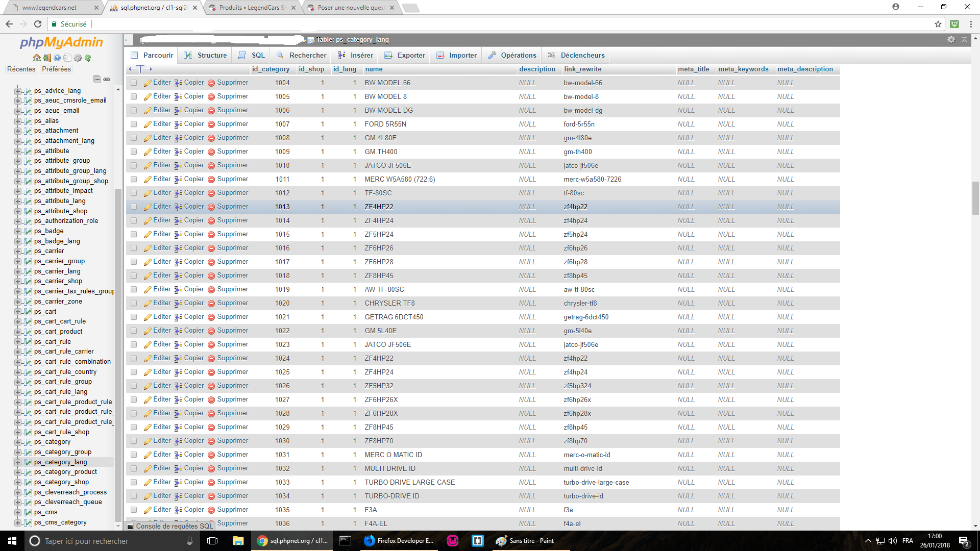The height and width of the screenshot is (551, 980).
Task: Check the checkbox for row 1004
Action: (x=134, y=83)
